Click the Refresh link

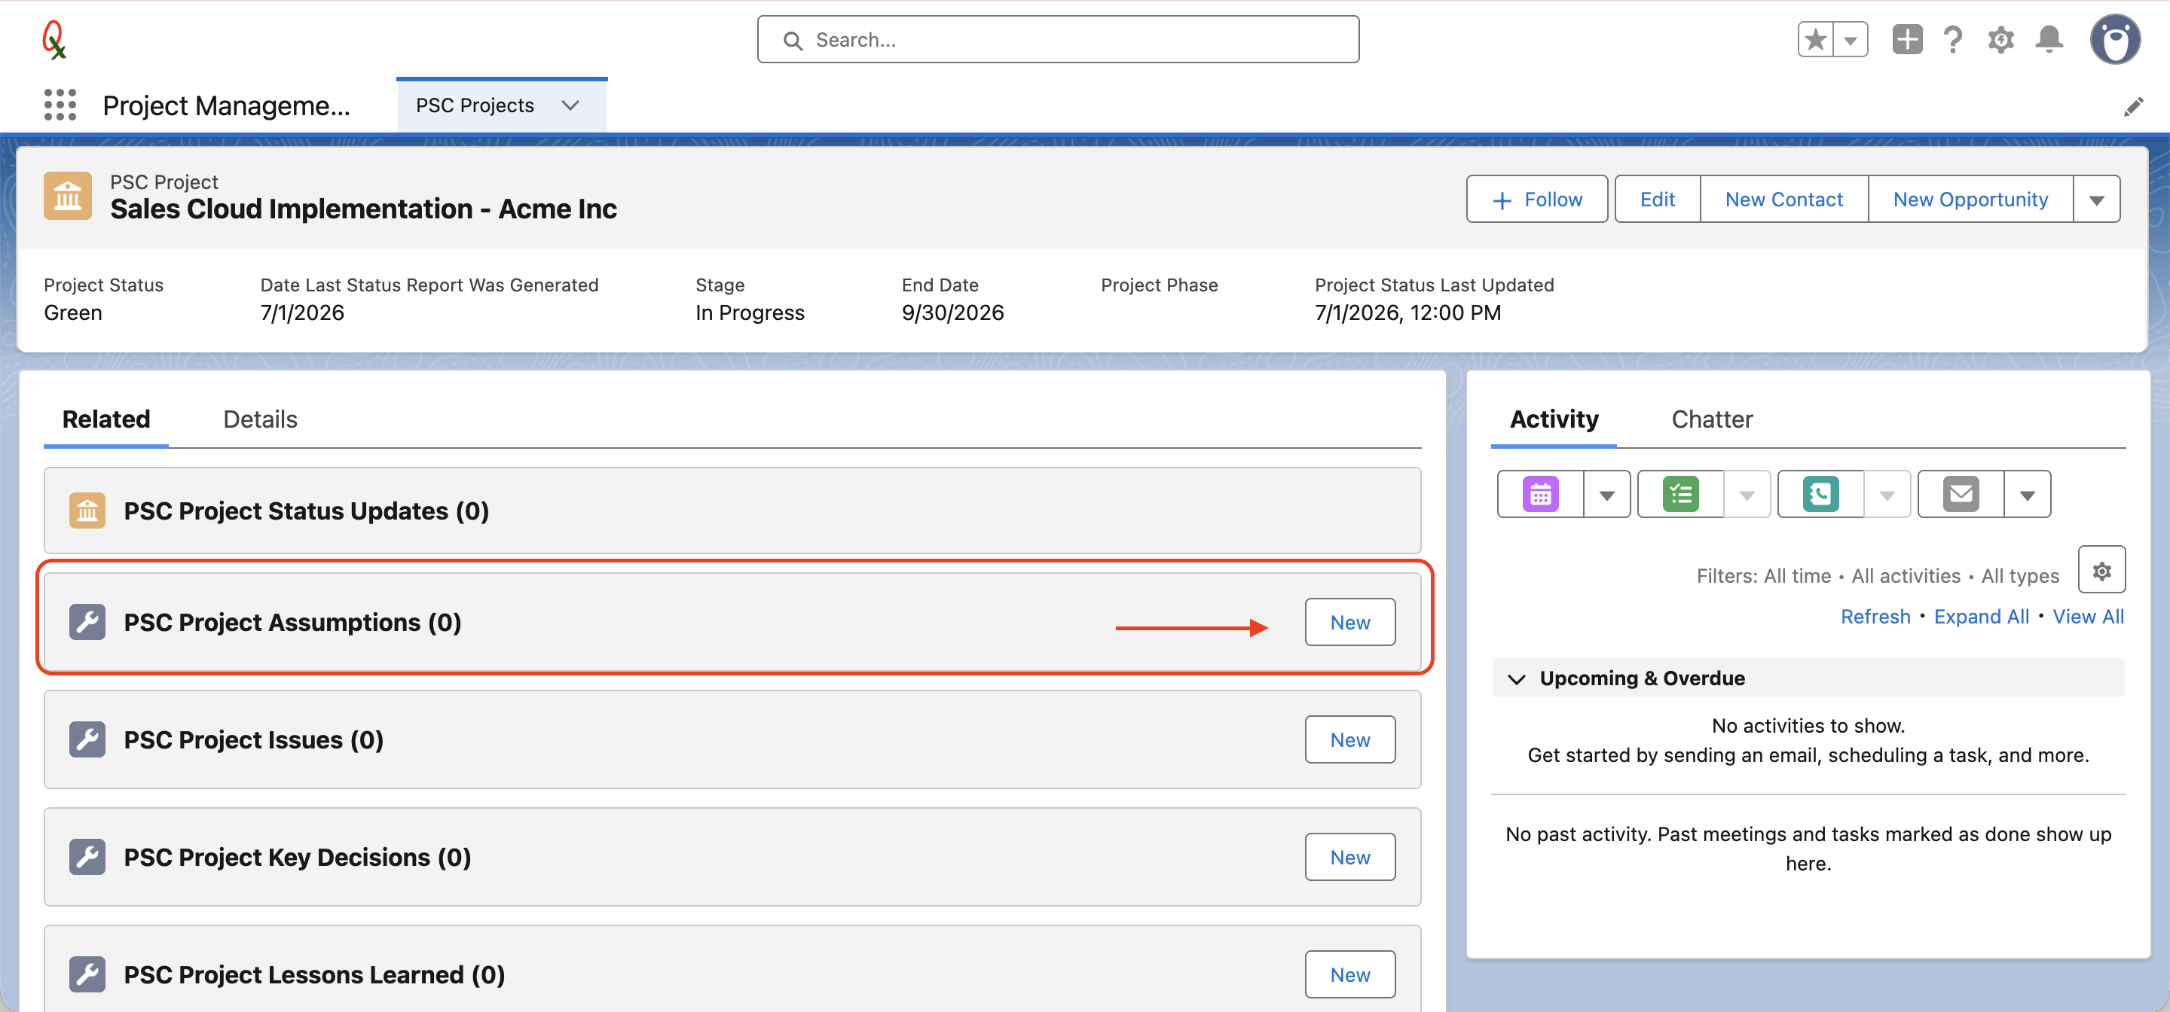1875,616
